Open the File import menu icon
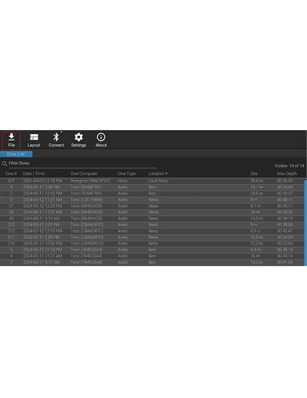This screenshot has height=398, width=307. tap(11, 137)
